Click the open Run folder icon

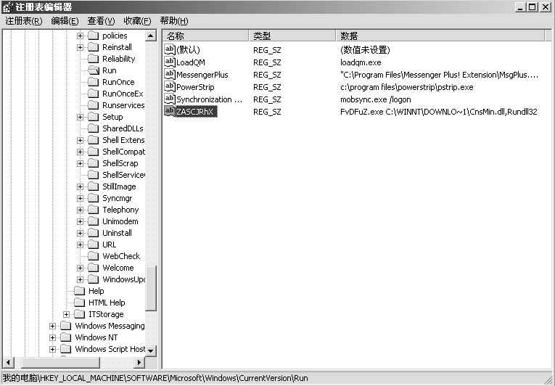click(94, 70)
